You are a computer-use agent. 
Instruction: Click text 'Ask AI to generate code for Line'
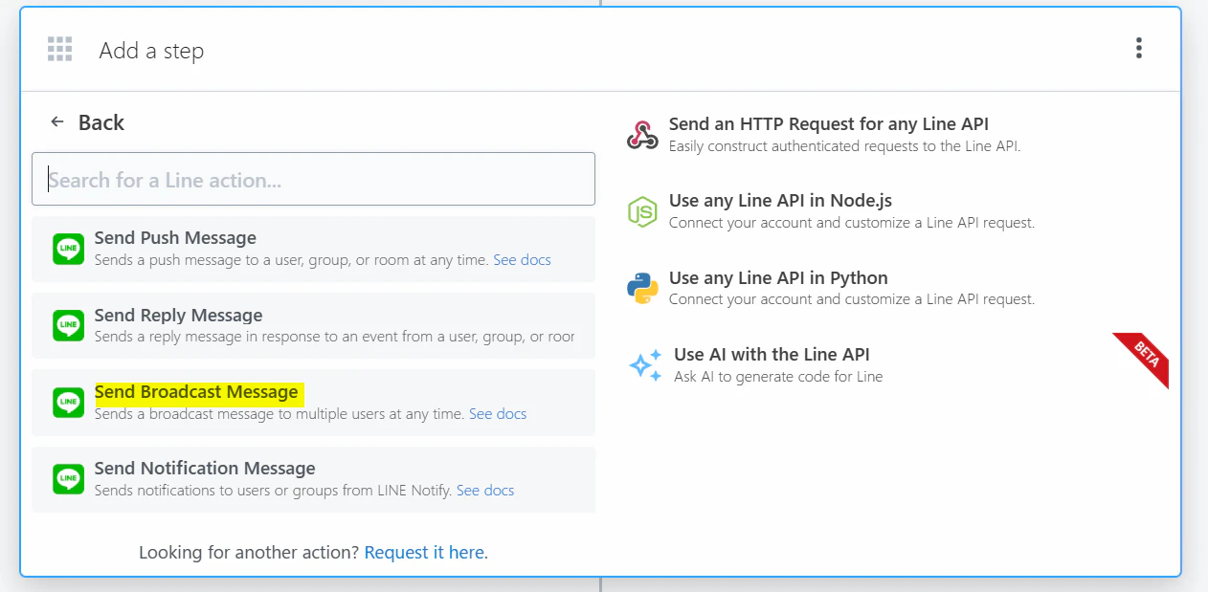click(778, 377)
